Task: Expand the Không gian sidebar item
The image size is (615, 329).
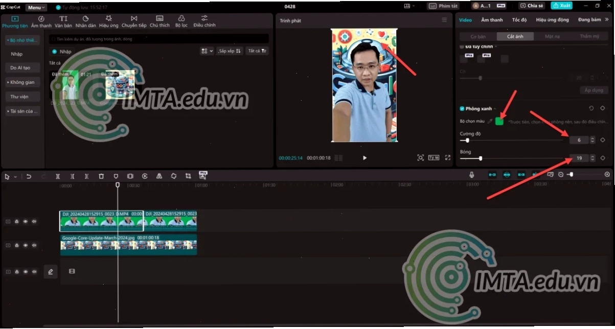Action: click(x=22, y=82)
